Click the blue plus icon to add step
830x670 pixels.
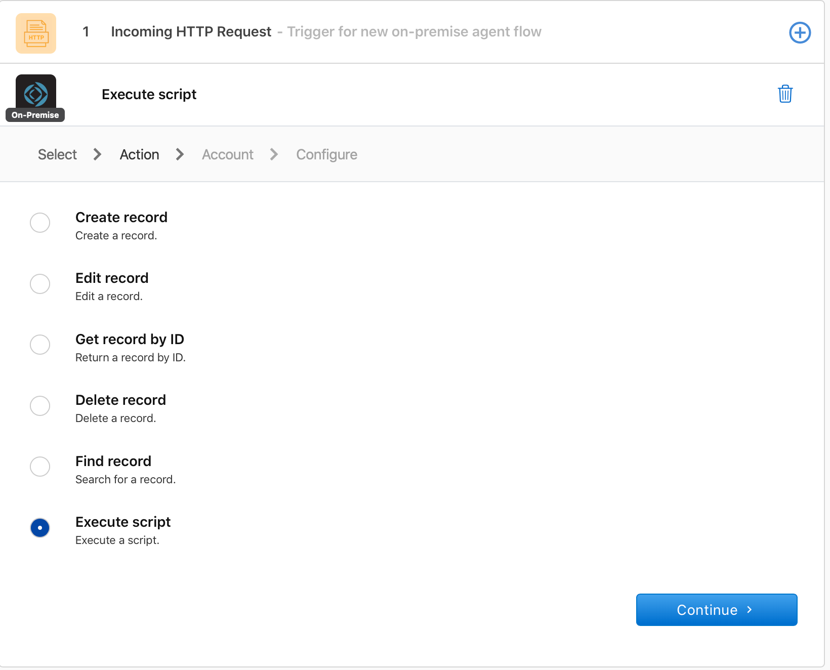pyautogui.click(x=800, y=33)
